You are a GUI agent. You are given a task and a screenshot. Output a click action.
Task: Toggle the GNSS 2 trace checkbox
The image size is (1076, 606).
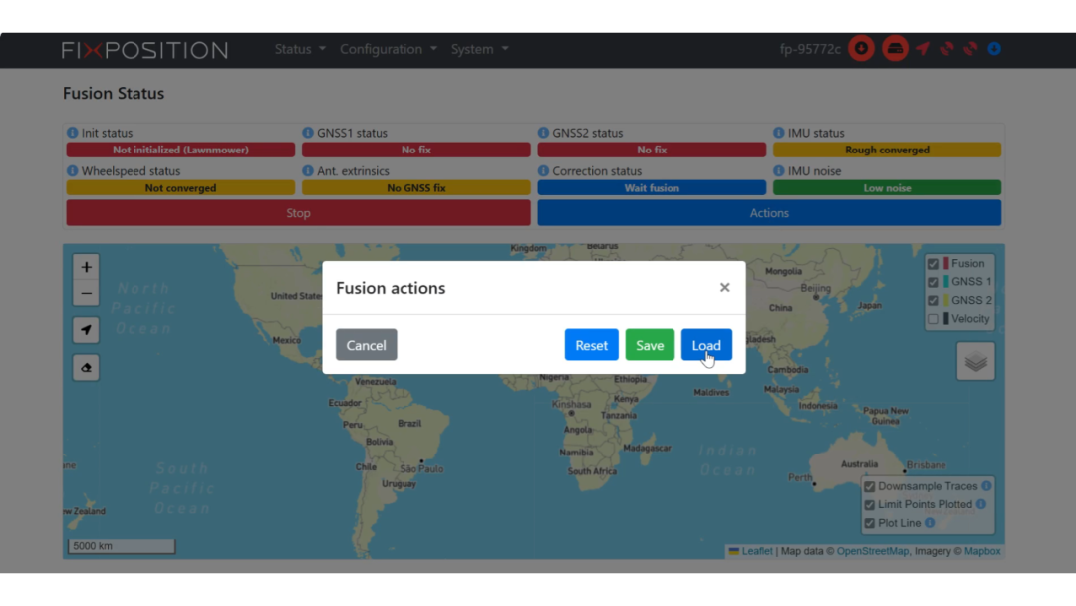tap(933, 301)
